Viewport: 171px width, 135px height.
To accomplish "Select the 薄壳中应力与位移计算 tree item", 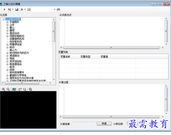I will (22, 78).
